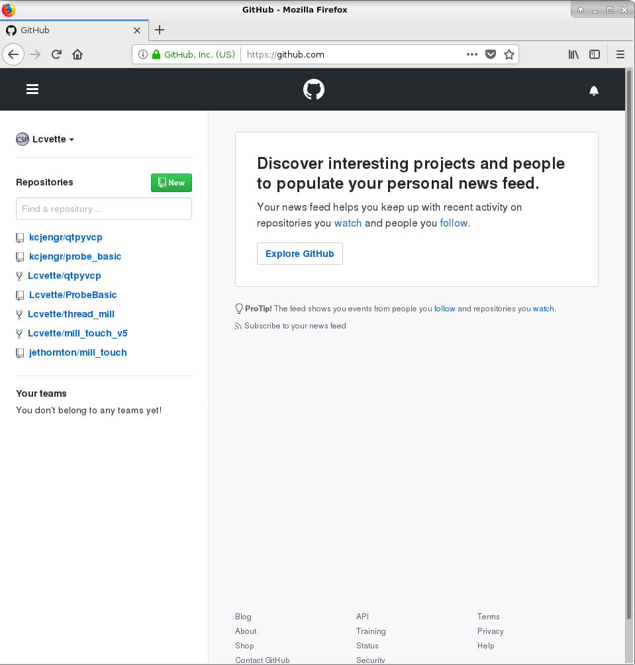Click the repo icon beside jethornton/mill_touch
This screenshot has height=665, width=635.
pyautogui.click(x=20, y=353)
